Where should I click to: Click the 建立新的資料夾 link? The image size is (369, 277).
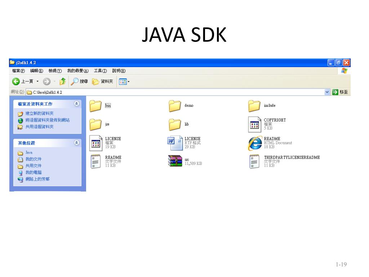[x=40, y=114]
